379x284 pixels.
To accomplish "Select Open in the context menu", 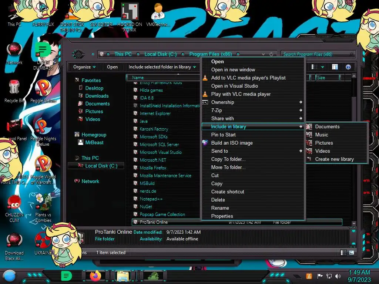I will [x=253, y=62].
